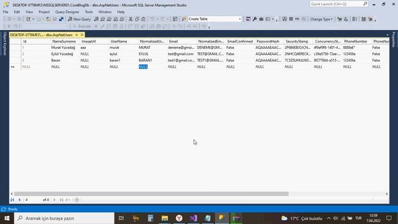Click the Save All icon
Viewport: 398px width, 224px height.
click(61, 19)
